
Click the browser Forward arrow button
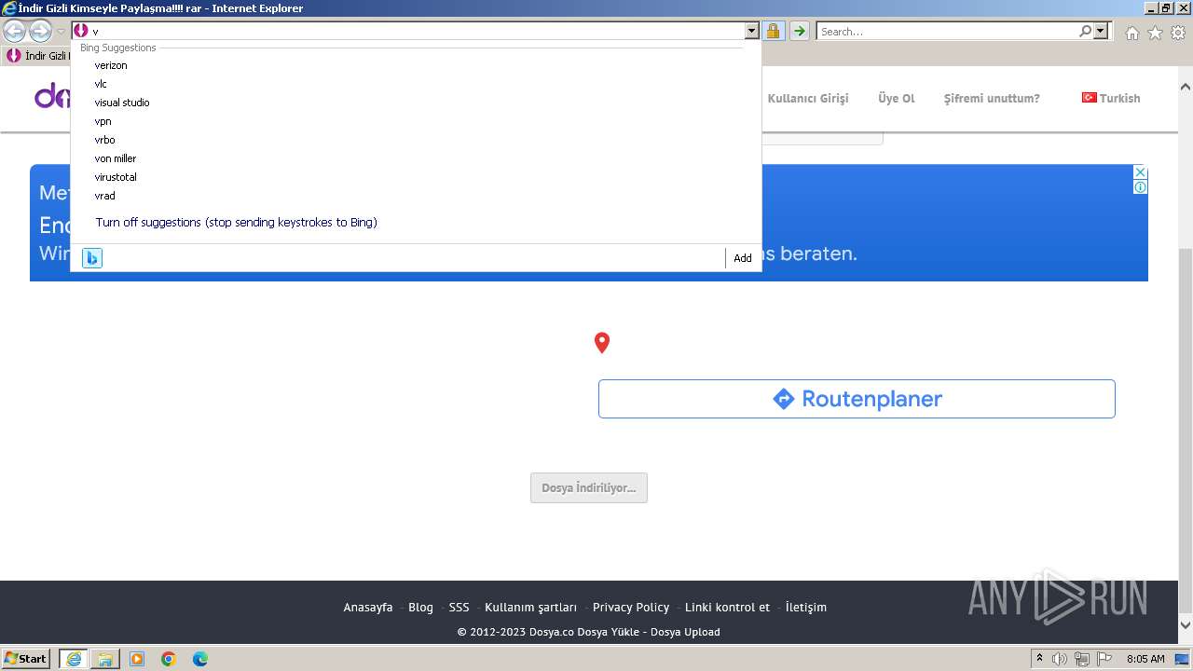pyautogui.click(x=40, y=31)
